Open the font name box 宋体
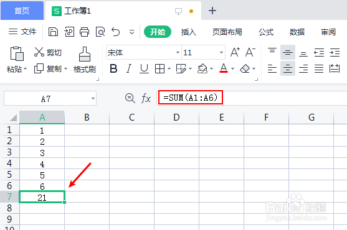This screenshot has width=347, height=230. tap(143, 53)
